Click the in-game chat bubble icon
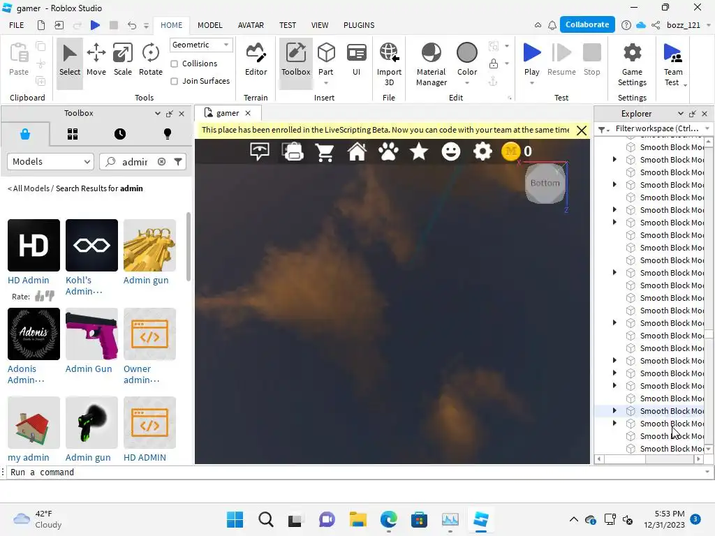This screenshot has width=715, height=536. 260,151
